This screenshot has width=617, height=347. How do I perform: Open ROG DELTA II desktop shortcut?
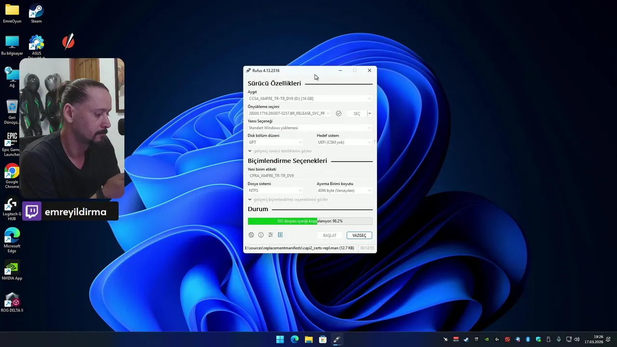pyautogui.click(x=12, y=303)
